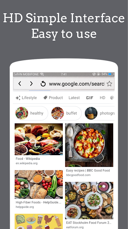
Task: Tap the google.com address bar
Action: point(77,84)
